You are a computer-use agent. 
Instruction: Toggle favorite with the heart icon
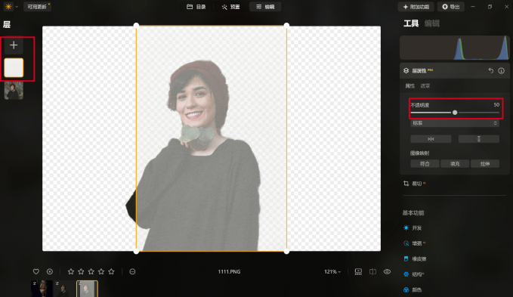coord(36,271)
